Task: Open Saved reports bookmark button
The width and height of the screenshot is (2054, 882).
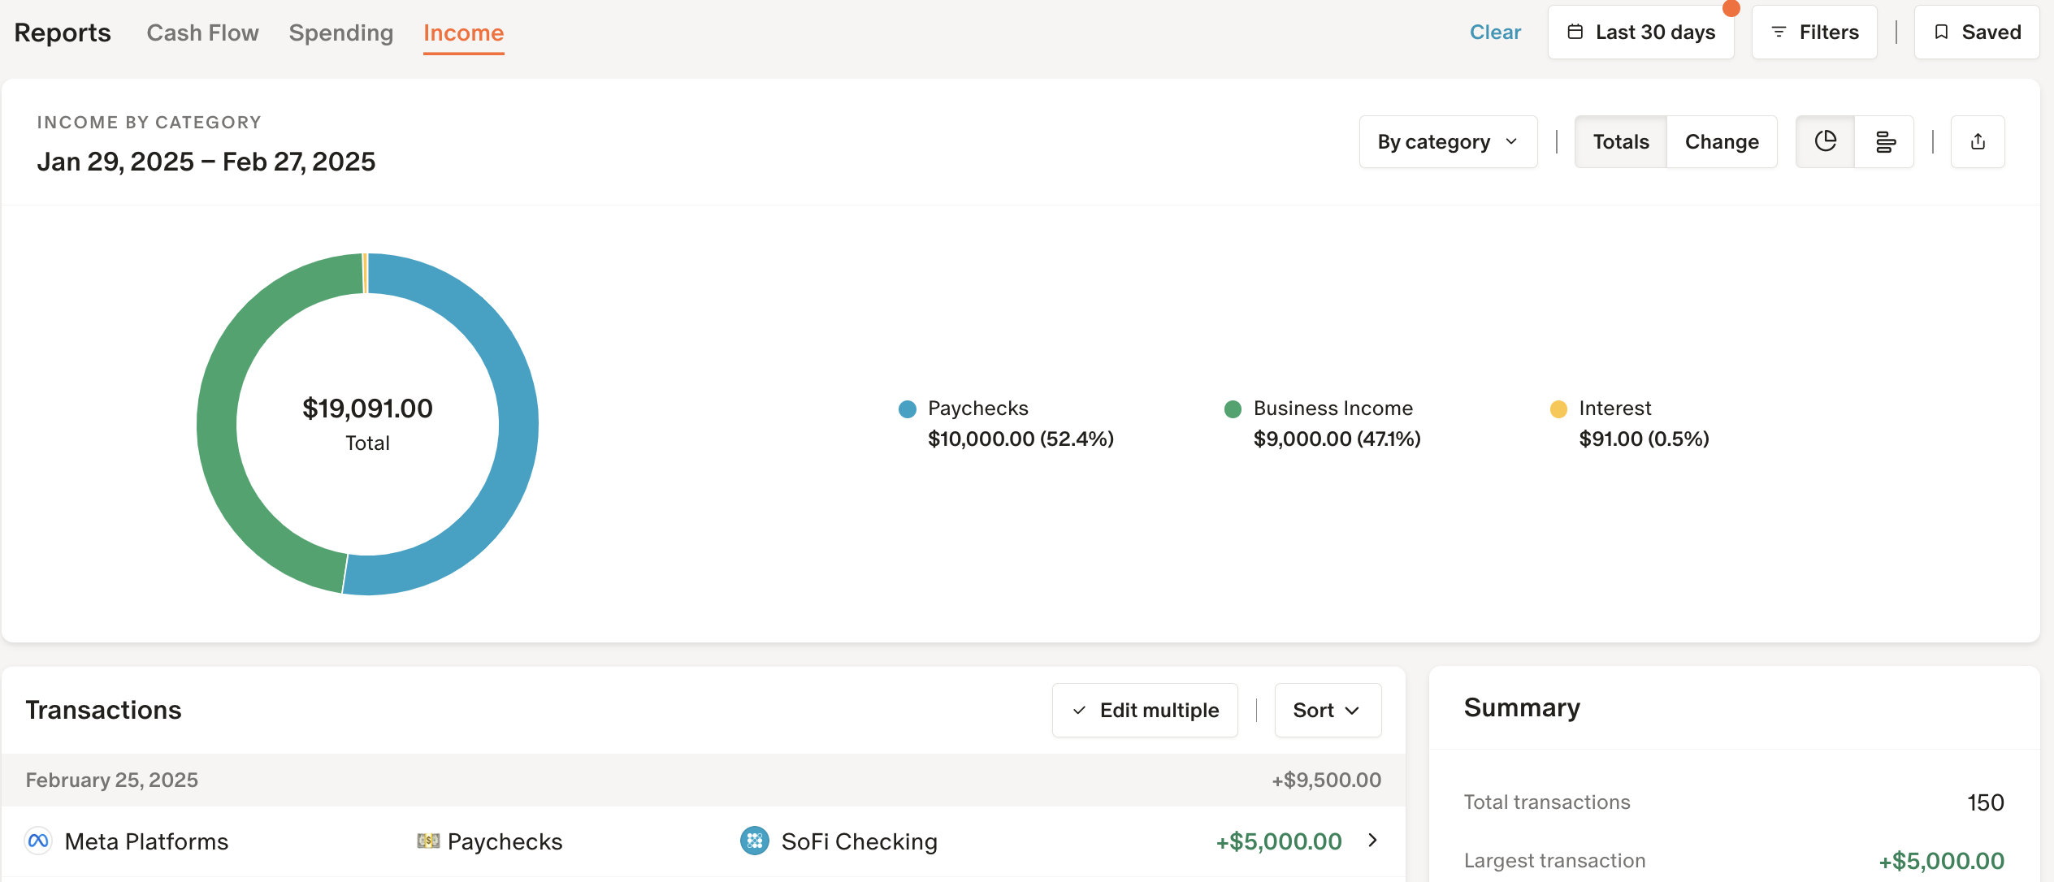Action: coord(1976,32)
